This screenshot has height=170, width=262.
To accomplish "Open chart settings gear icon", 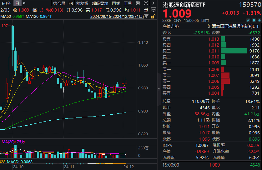I will 138,3.
